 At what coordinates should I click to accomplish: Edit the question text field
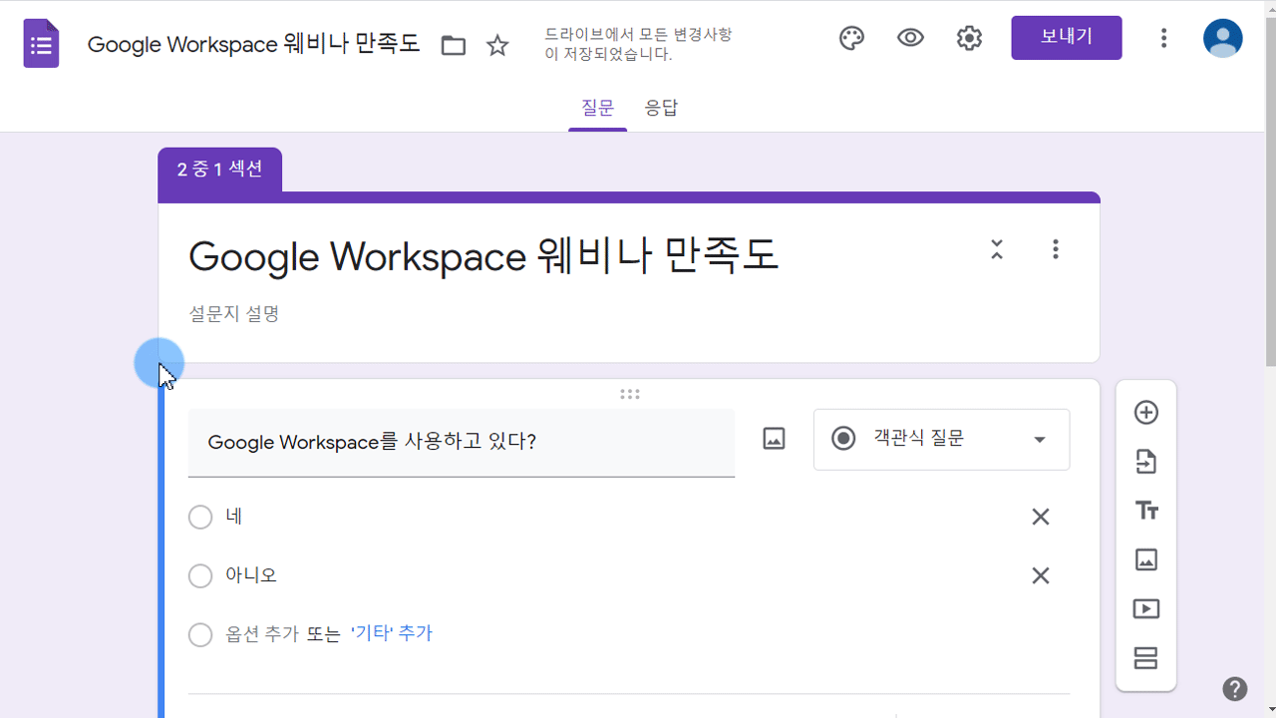pos(462,442)
